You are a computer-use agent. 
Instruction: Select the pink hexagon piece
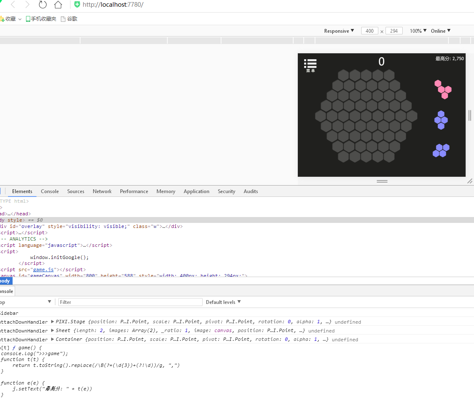pyautogui.click(x=443, y=89)
